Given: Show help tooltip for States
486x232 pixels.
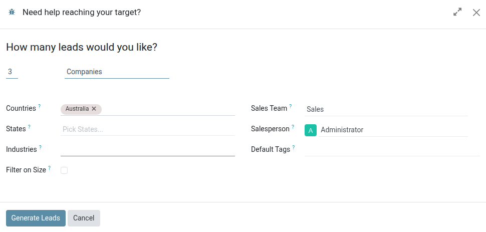Looking at the screenshot, I should (x=30, y=127).
